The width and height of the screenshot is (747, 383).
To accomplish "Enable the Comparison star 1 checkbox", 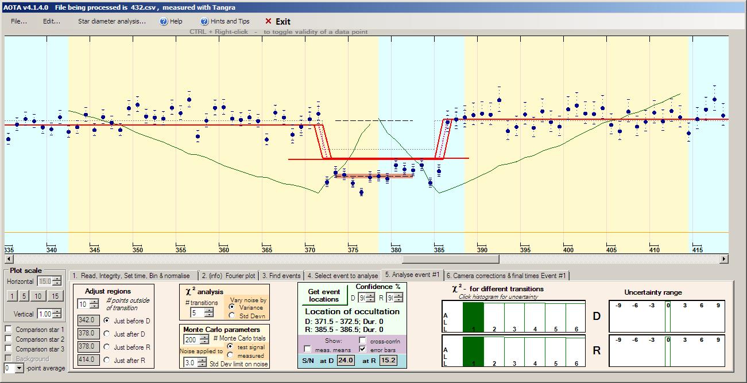I will (8, 330).
